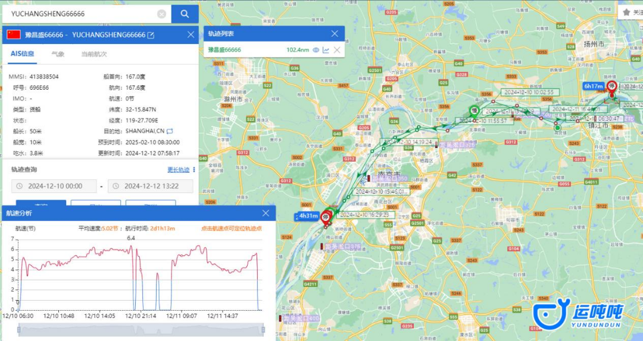This screenshot has height=341, width=643.
Task: Click the ship type value 货船
Action: (x=35, y=110)
